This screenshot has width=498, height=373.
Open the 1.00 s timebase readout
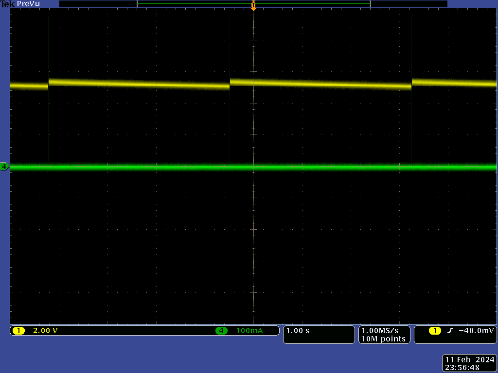[298, 331]
